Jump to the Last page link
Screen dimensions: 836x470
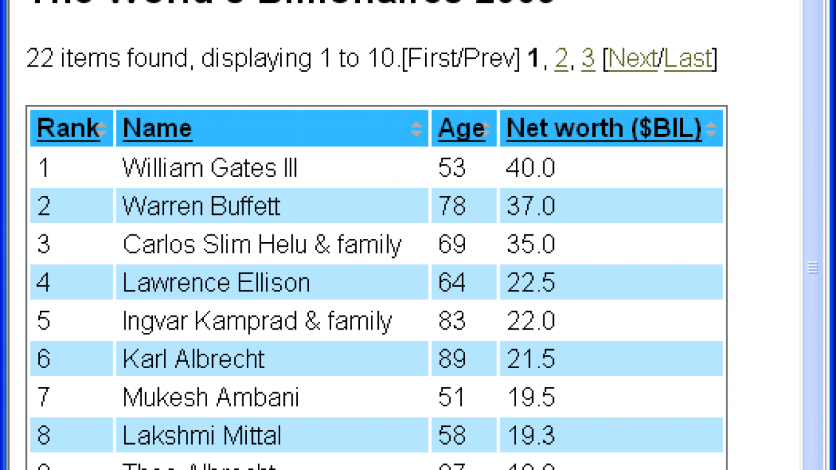tap(688, 59)
